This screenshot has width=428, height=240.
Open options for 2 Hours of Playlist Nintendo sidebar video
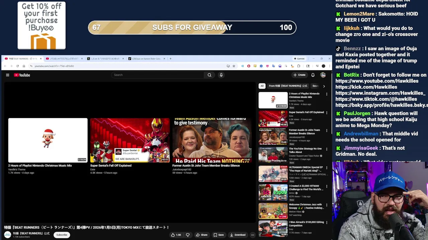(327, 94)
